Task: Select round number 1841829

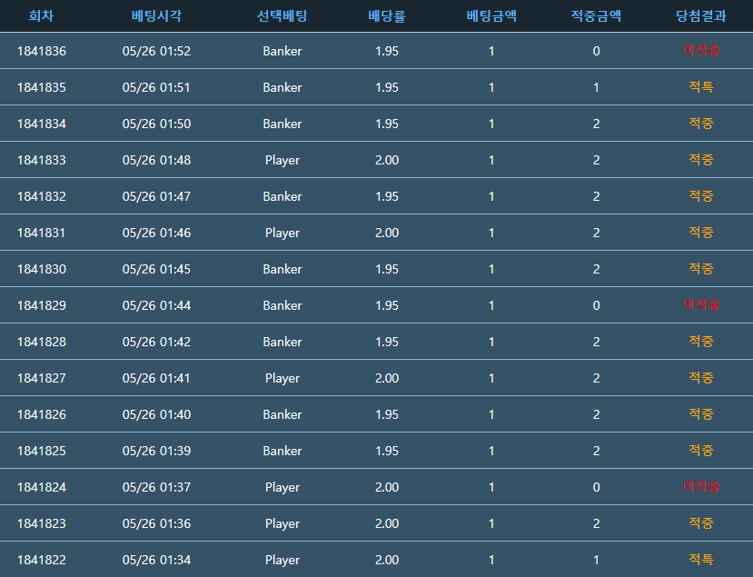Action: 41,305
